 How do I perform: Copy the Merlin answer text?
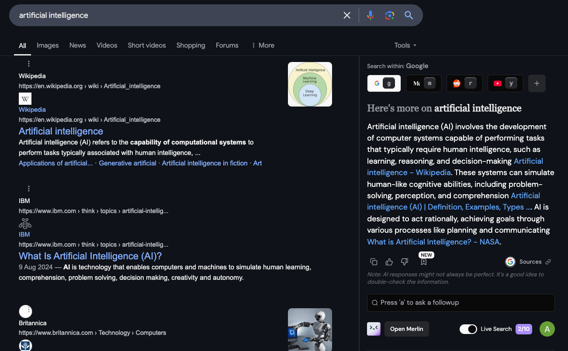tap(374, 262)
